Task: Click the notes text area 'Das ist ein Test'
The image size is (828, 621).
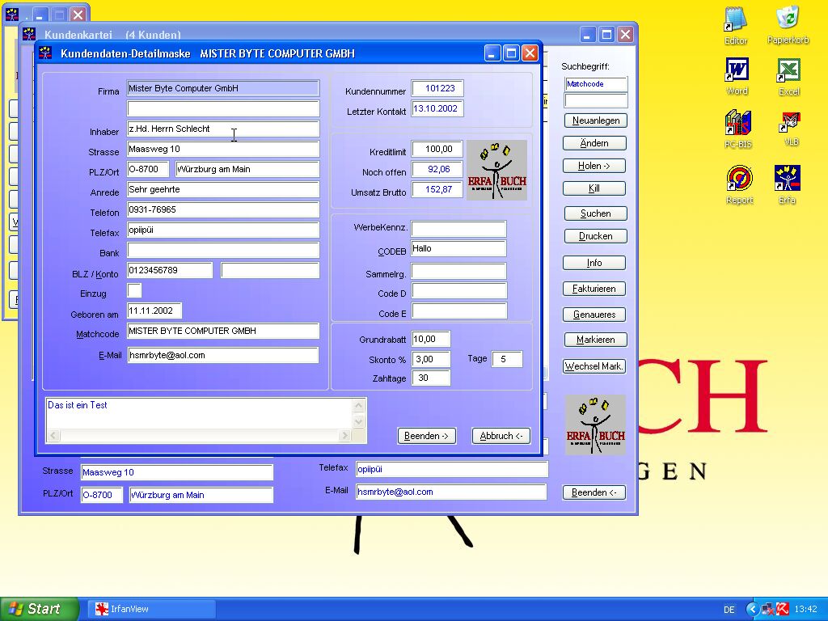Action: pyautogui.click(x=199, y=413)
